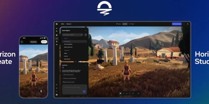The image size is (209, 104).
Task: Click the first of the three lower sidebar icons
Action: pos(57,85)
